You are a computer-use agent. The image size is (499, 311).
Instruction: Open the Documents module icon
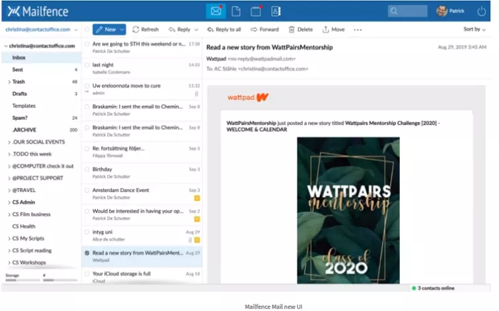(236, 11)
